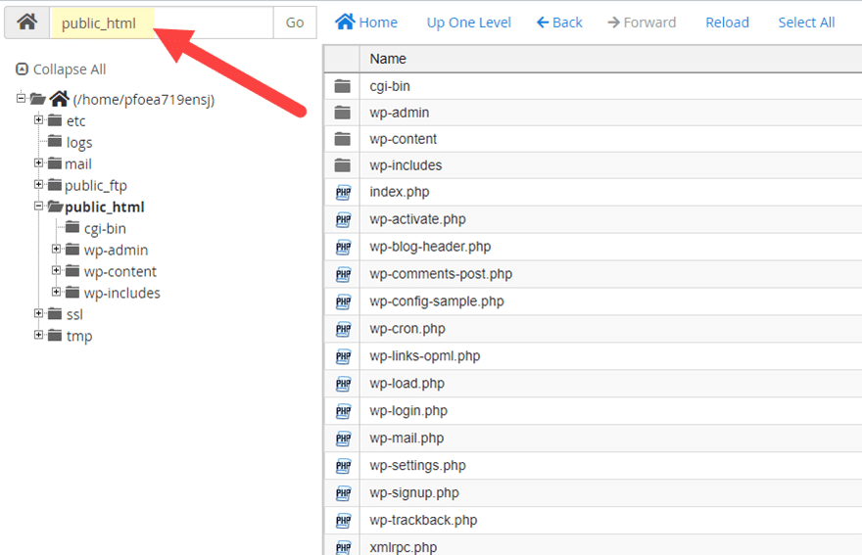The height and width of the screenshot is (555, 862).
Task: Select the cgi-bin name in the file list
Action: coord(390,86)
